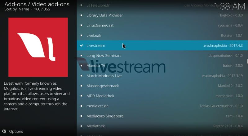The image size is (248, 136).
Task: Open the MDR Mediathek add-on
Action: click(162, 96)
